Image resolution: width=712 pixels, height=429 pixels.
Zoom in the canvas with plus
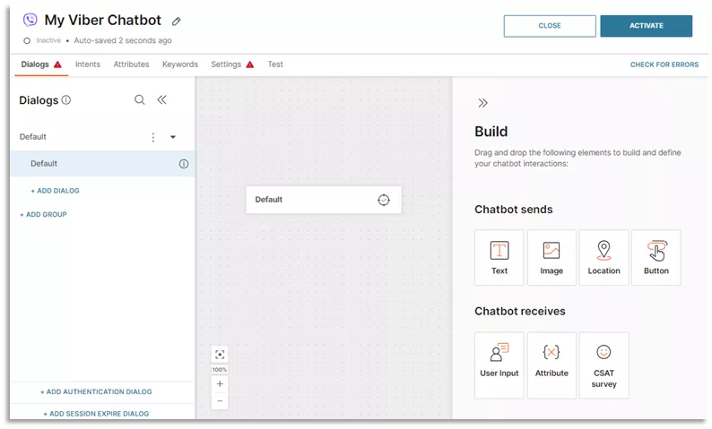tap(220, 383)
